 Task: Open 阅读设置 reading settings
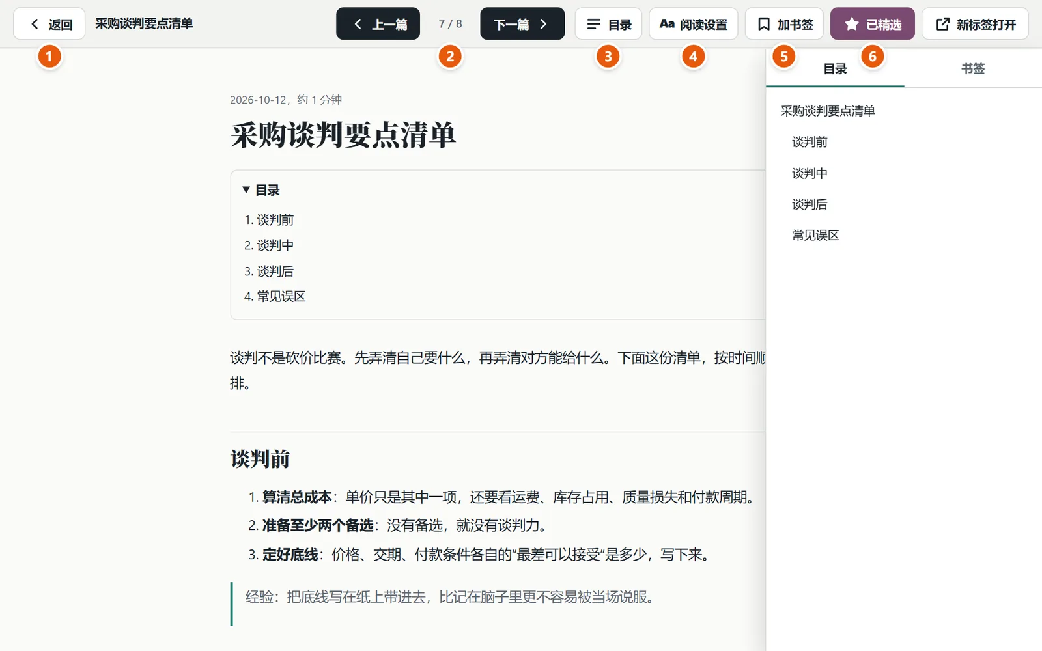(x=693, y=24)
